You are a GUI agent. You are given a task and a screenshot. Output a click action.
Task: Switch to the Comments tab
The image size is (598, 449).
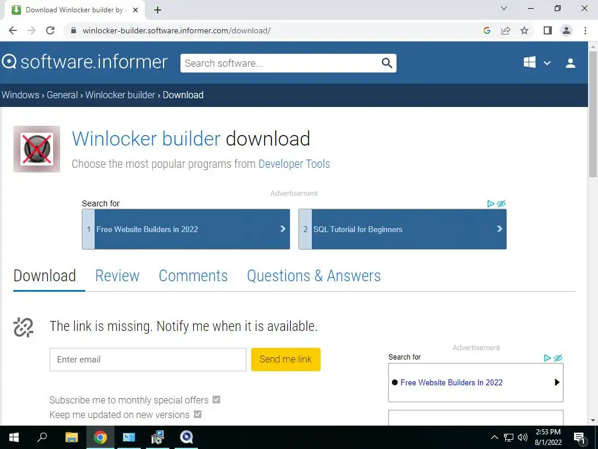(x=193, y=276)
